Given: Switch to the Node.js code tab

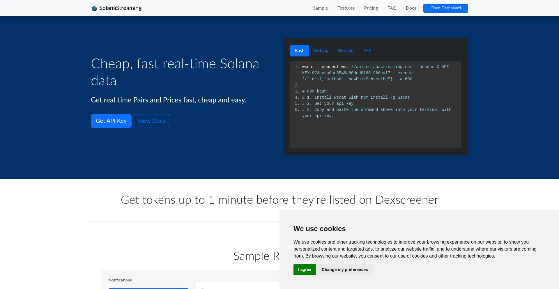Looking at the screenshot, I should click(345, 51).
